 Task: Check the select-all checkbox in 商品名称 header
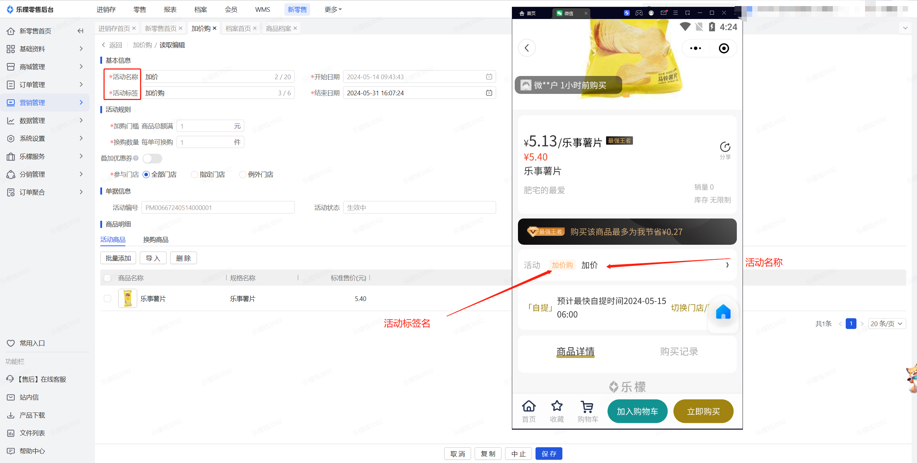[107, 278]
